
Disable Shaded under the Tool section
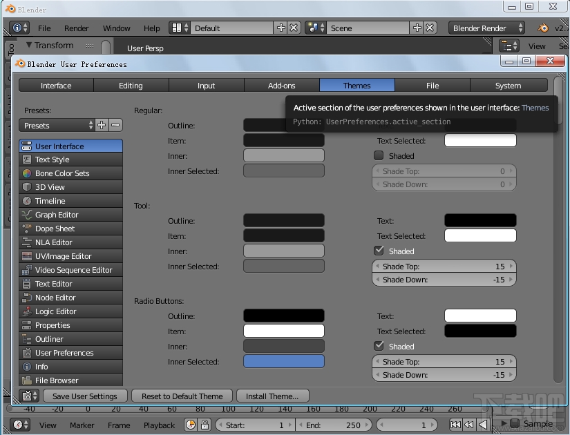pyautogui.click(x=379, y=251)
